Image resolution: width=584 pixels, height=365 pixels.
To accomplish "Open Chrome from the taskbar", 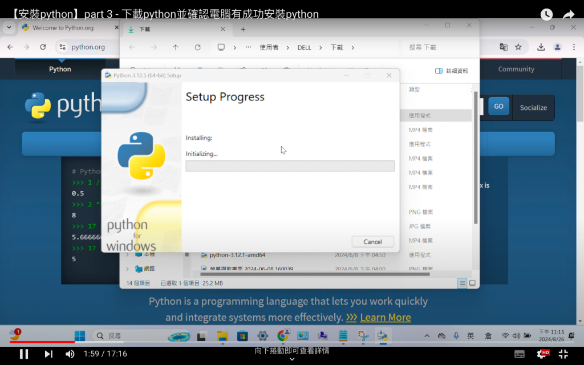I will pyautogui.click(x=283, y=336).
